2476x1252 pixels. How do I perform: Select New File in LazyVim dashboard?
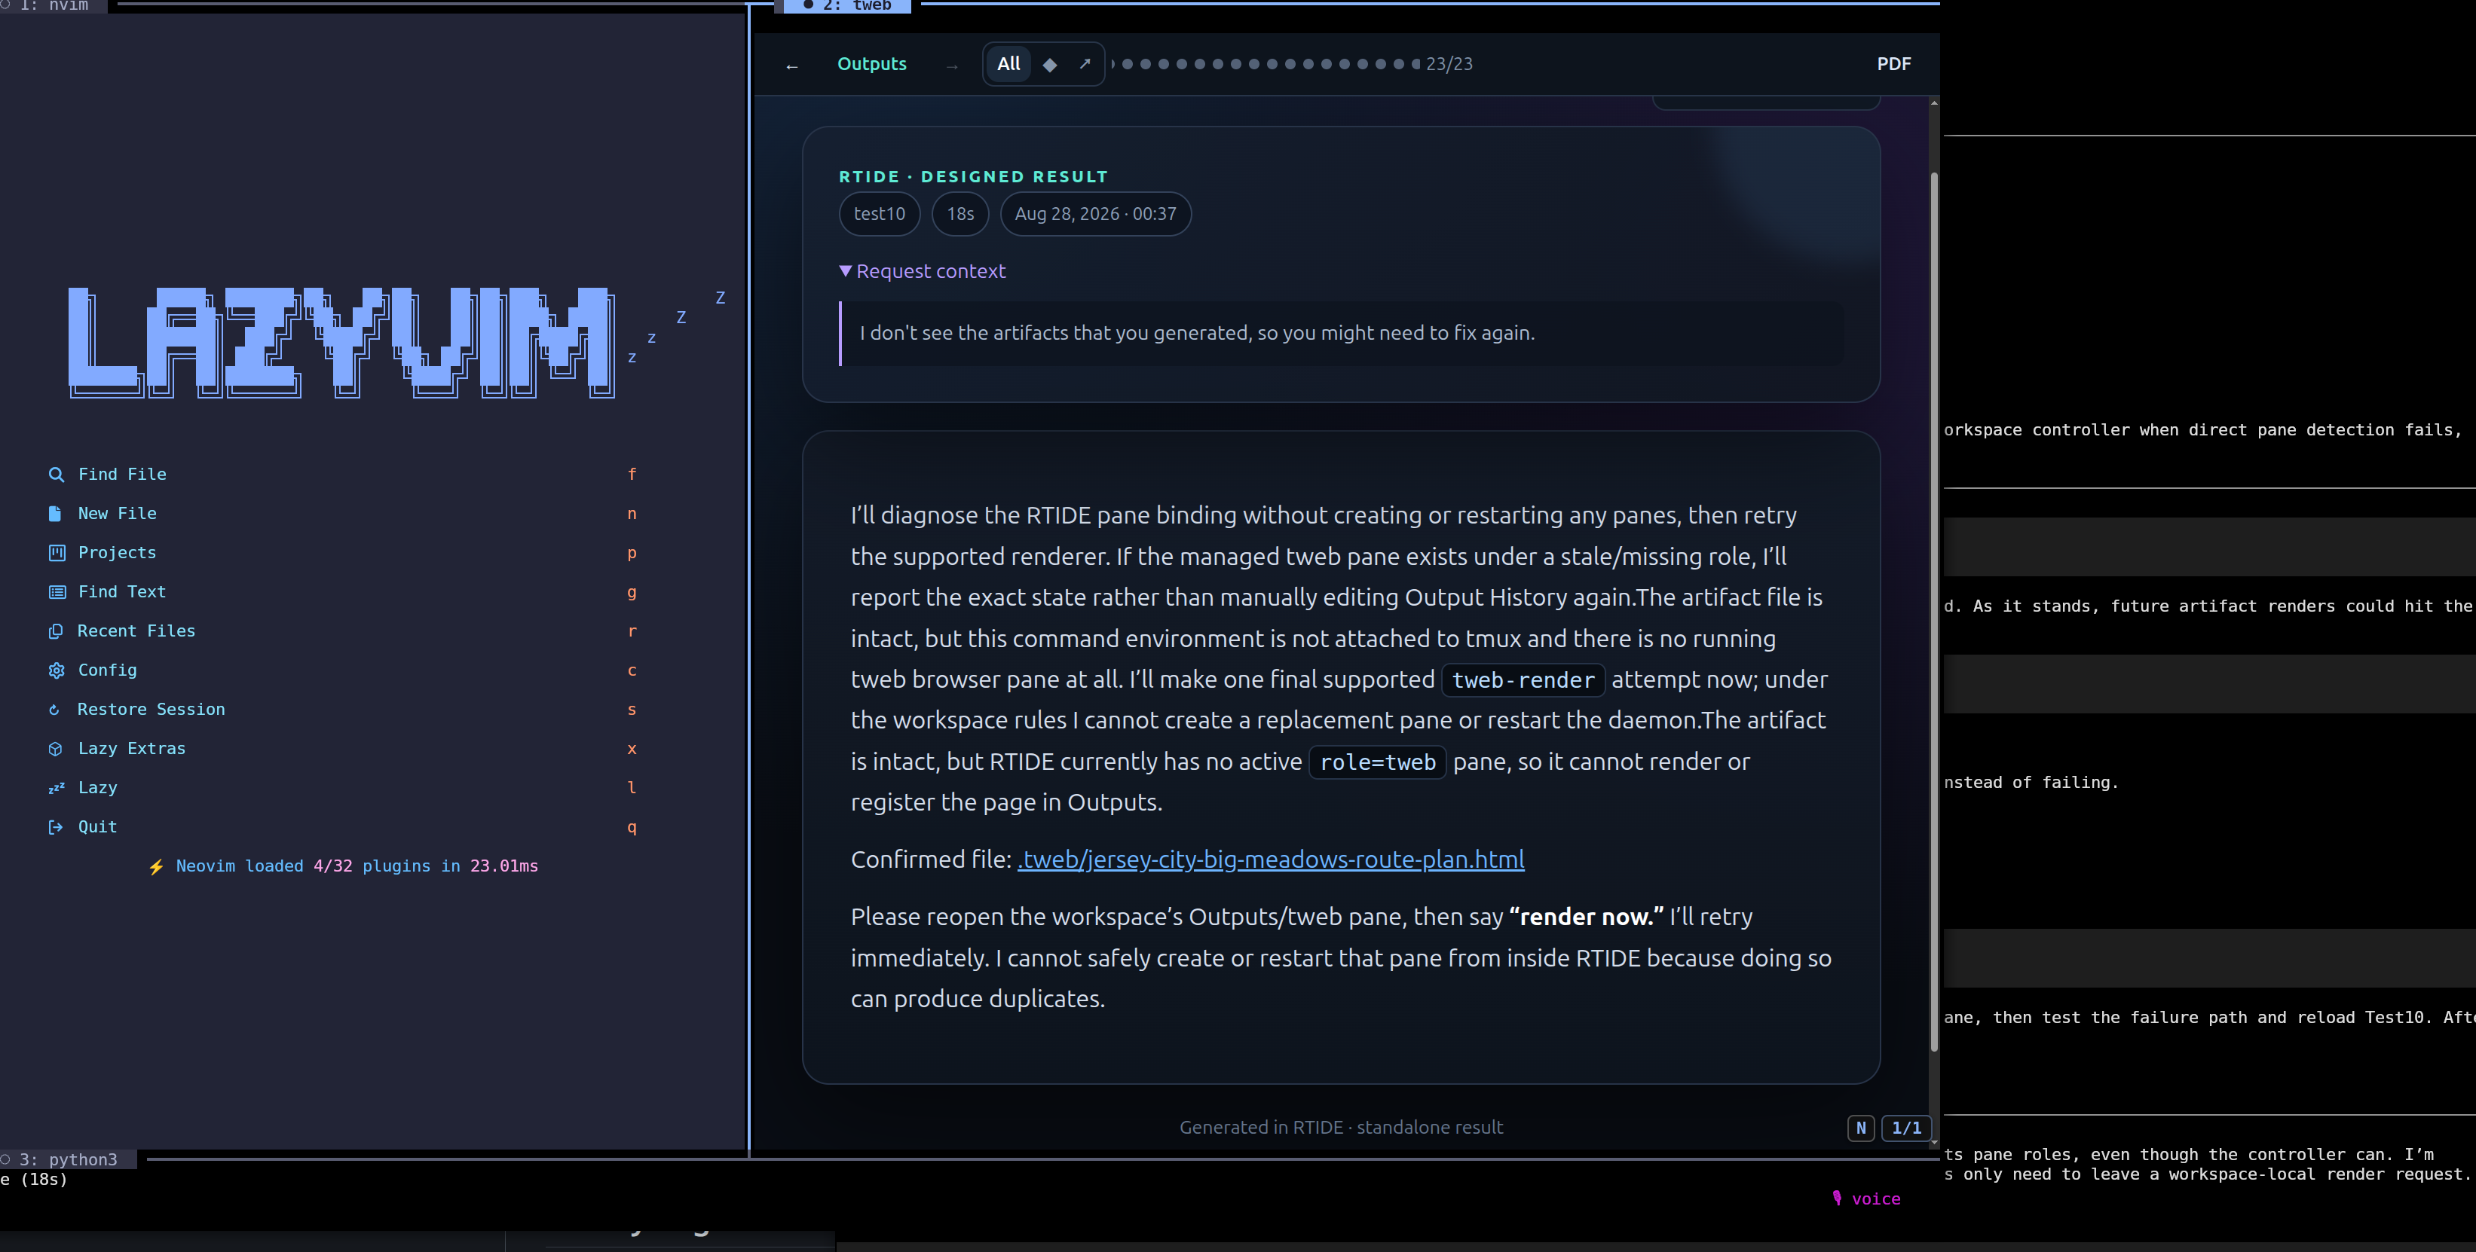point(342,513)
